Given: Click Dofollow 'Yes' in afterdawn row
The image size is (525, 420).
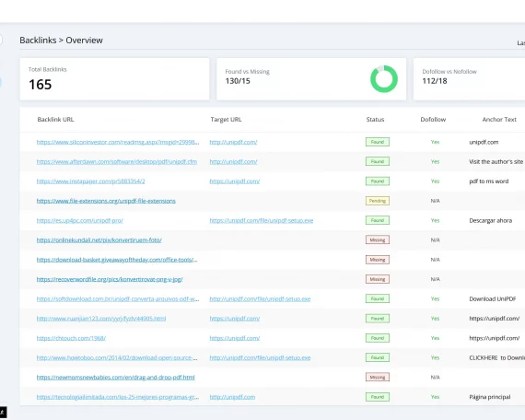Looking at the screenshot, I should pyautogui.click(x=435, y=161).
